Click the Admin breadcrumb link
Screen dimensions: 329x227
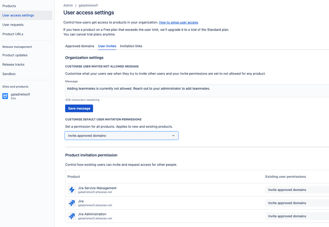(x=68, y=6)
